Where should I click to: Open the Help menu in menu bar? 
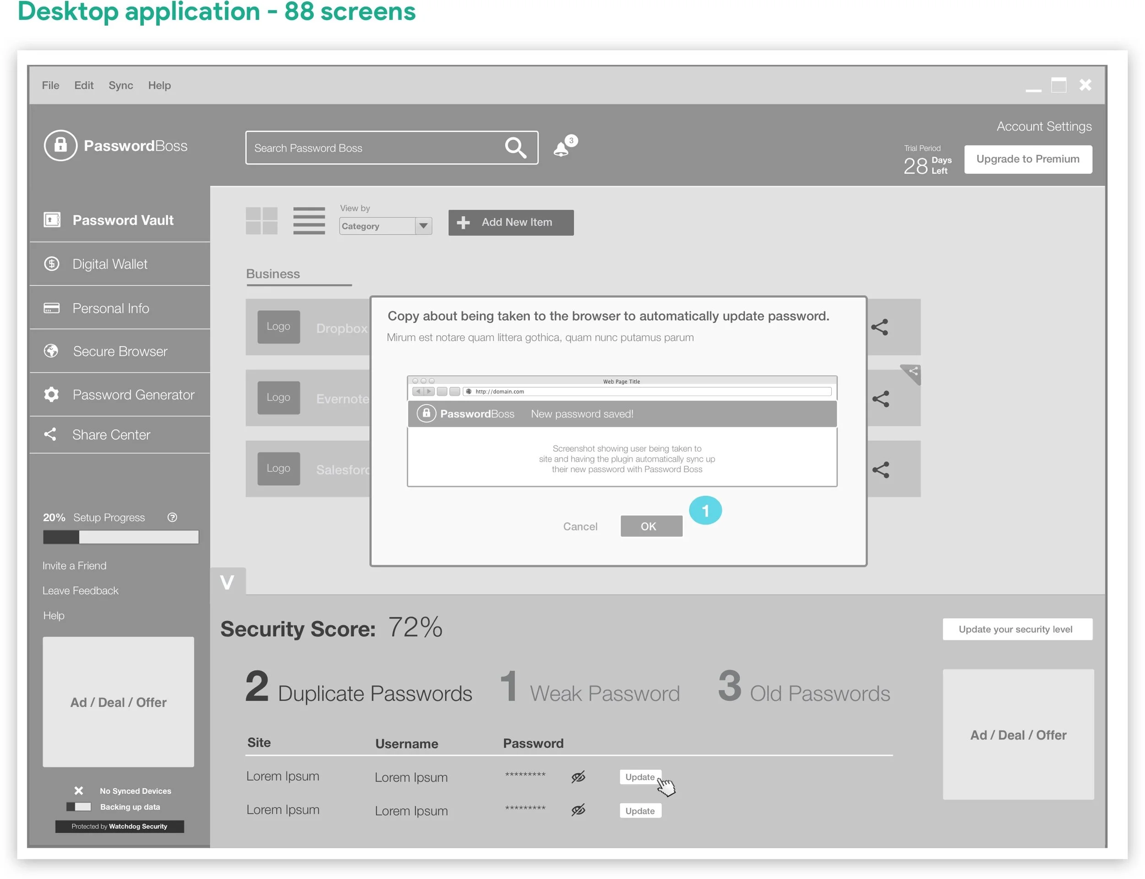click(x=159, y=85)
